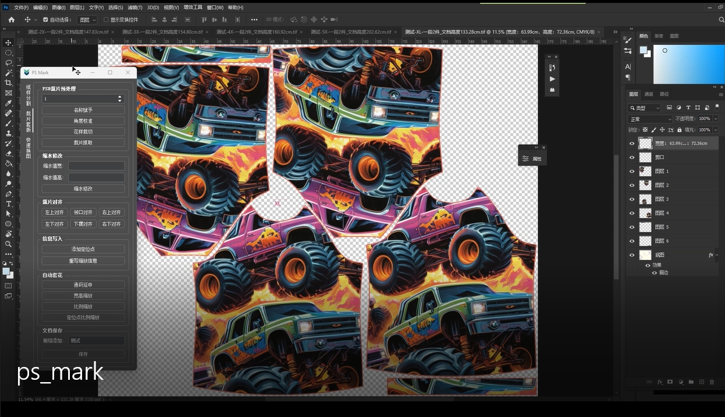Open the 图层 auto-select target dropdown
Viewport: 725px width, 417px height.
pyautogui.click(x=87, y=20)
